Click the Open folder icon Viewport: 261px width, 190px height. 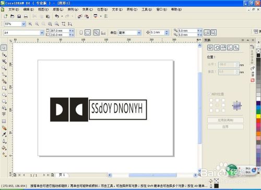(x=13, y=16)
